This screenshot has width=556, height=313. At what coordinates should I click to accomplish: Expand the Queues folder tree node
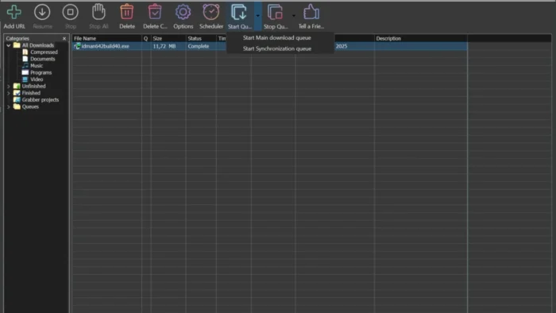[9, 106]
